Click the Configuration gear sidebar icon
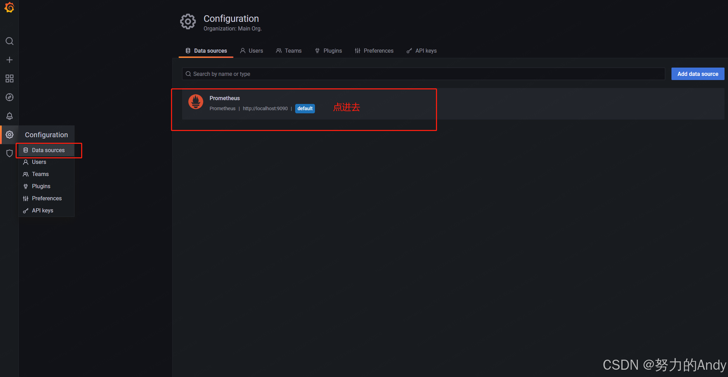This screenshot has height=377, width=728. 9,135
